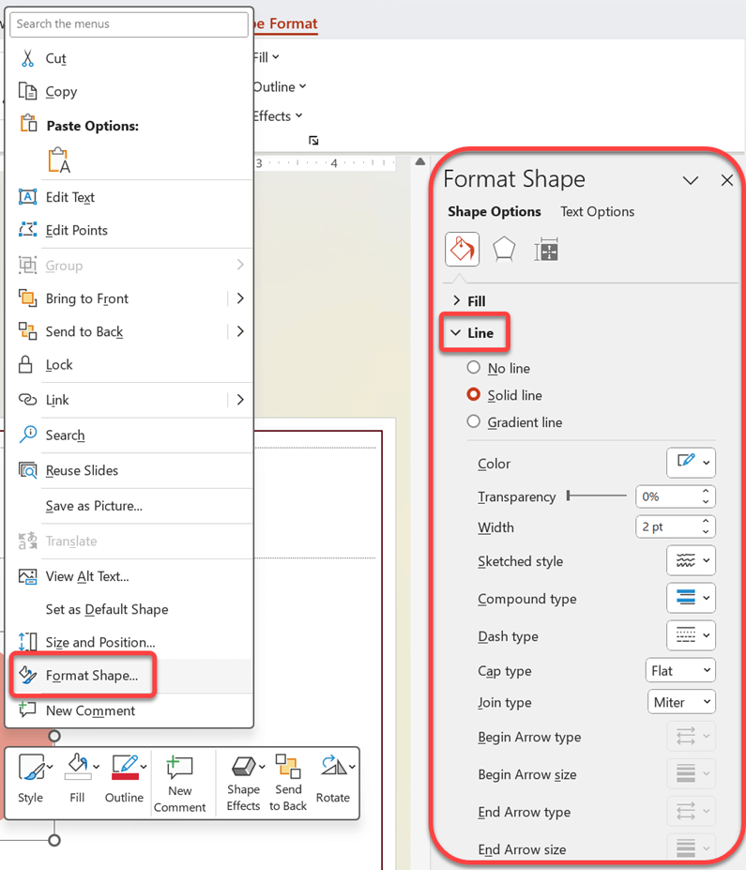Select the No line radio button

point(473,367)
